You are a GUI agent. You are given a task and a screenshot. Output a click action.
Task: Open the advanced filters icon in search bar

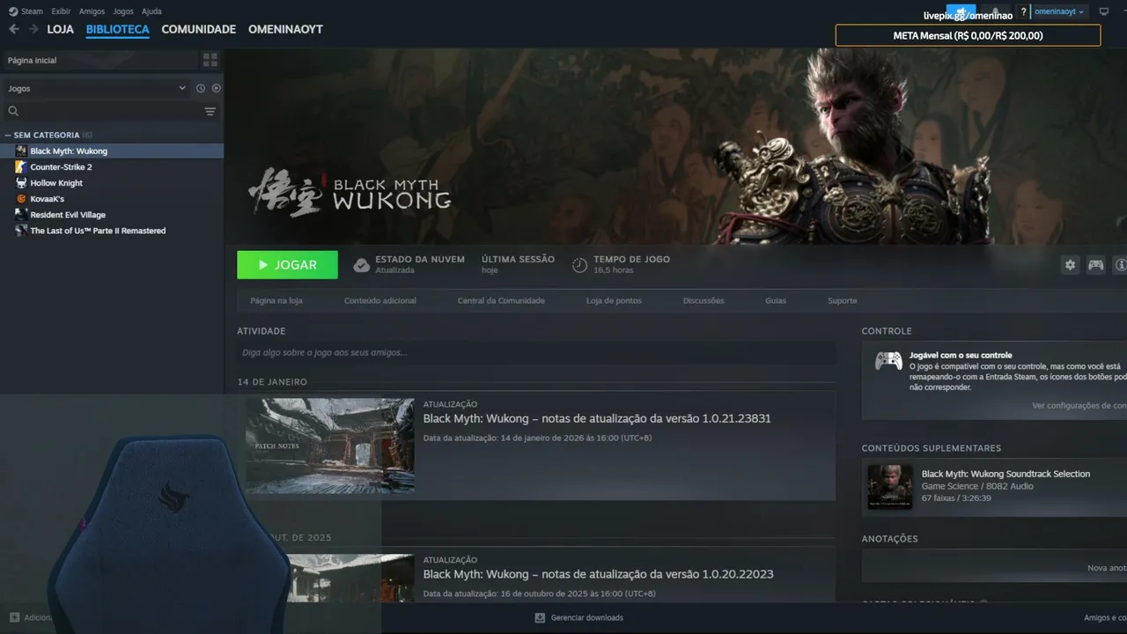[210, 112]
